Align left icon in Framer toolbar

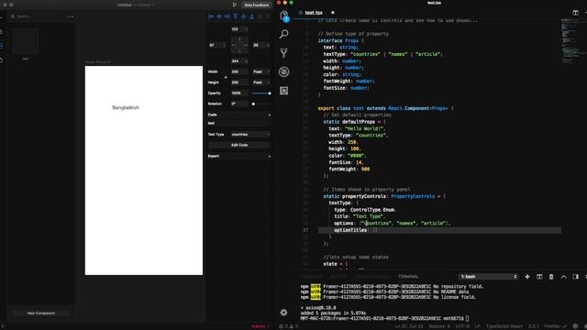211,16
